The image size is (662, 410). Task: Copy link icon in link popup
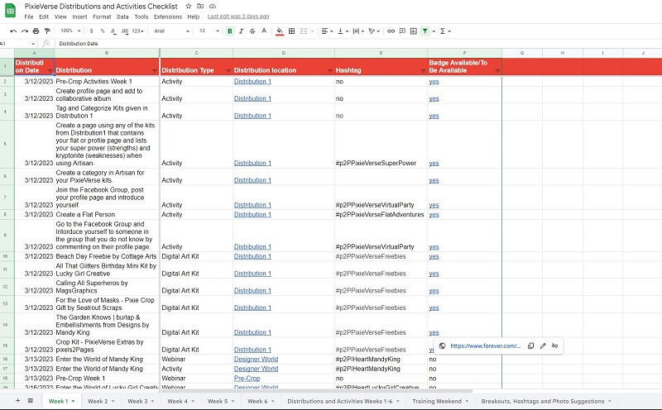530,346
